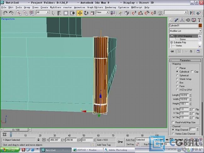Check Flip for U Tile
Viewport: 204px width, 153px height.
coord(193,109)
